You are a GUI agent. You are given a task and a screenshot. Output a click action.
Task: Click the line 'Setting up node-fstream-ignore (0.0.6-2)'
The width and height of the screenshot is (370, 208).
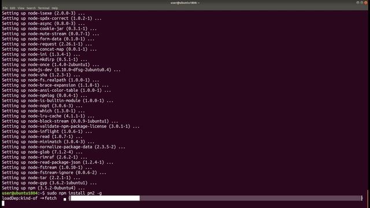(54, 172)
